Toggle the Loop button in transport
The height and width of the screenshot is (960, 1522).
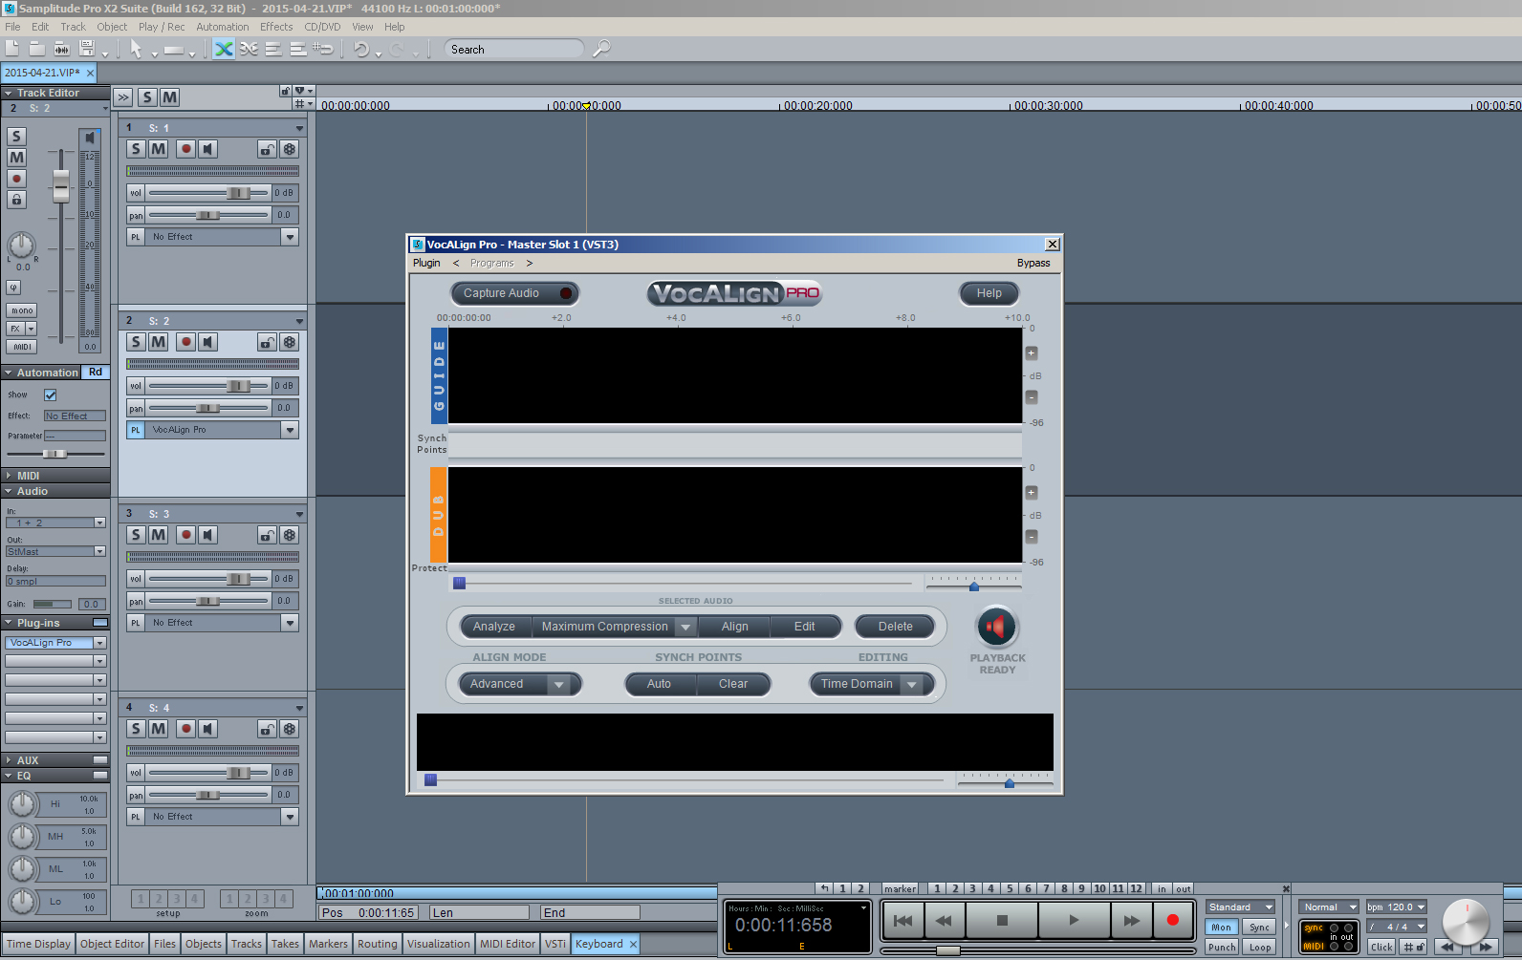coord(1260,948)
